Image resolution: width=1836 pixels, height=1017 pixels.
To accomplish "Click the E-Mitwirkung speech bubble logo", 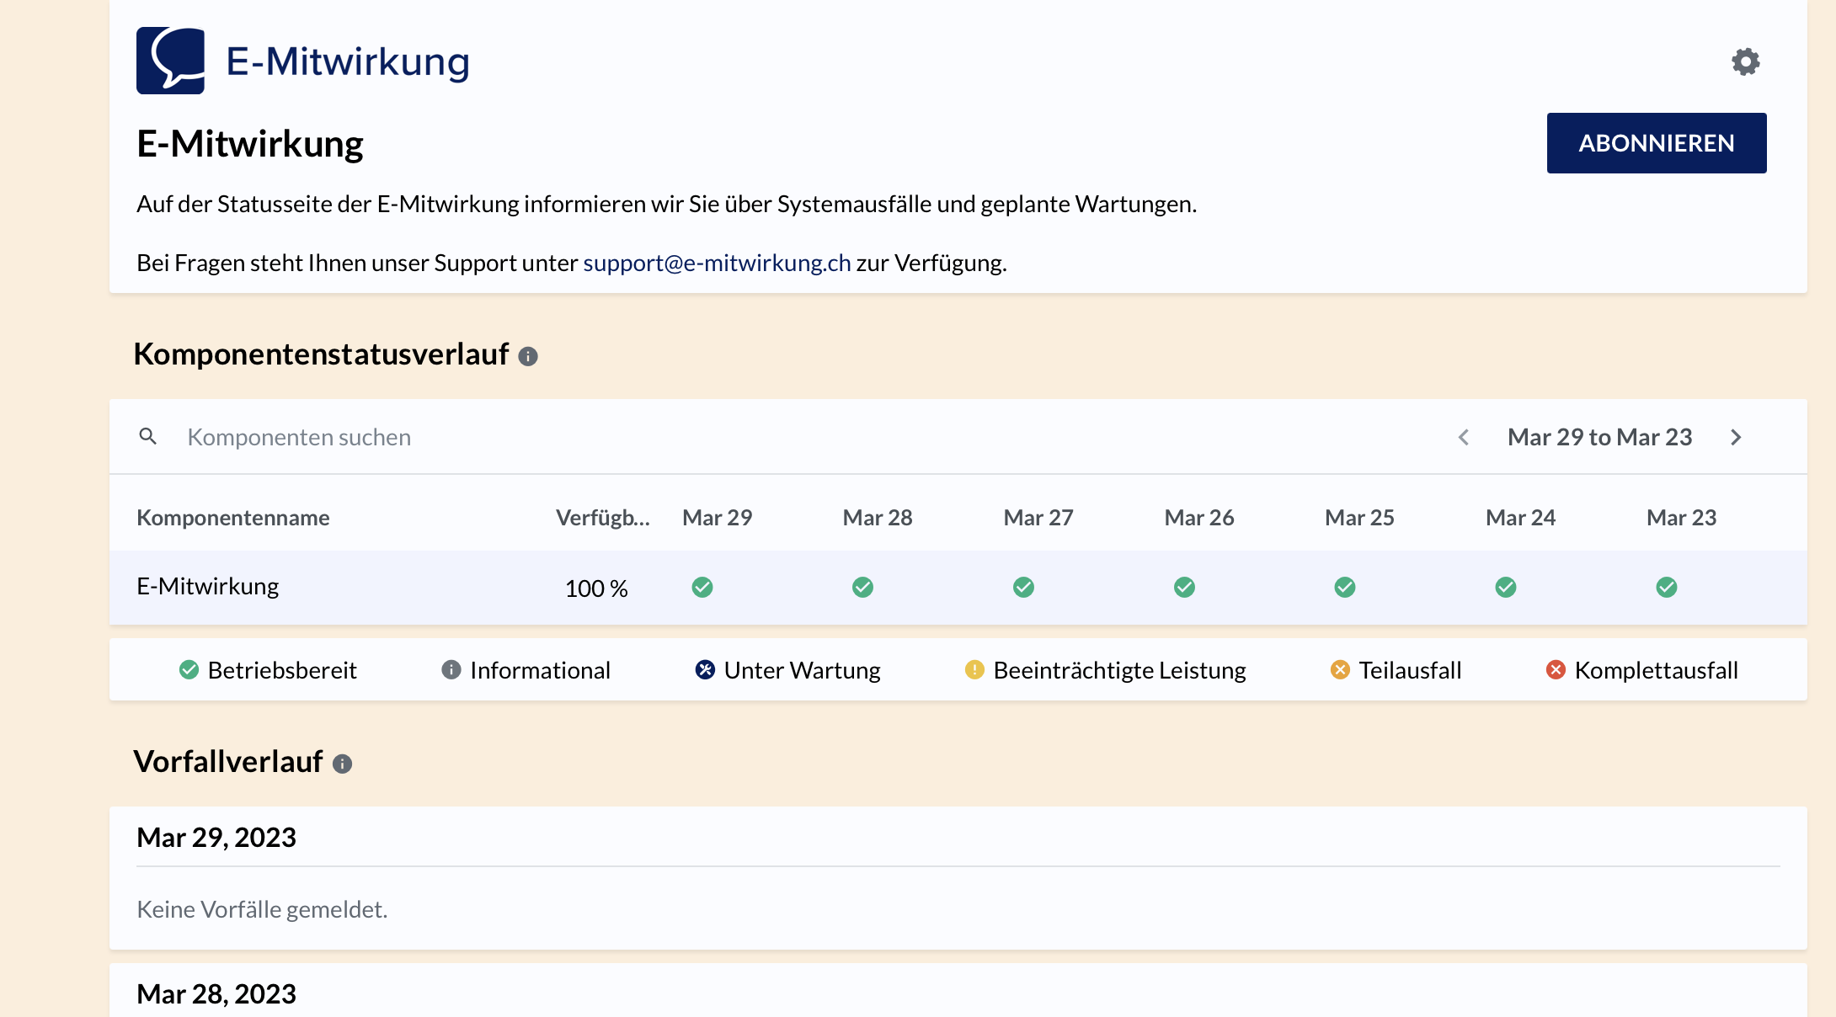I will (x=170, y=61).
